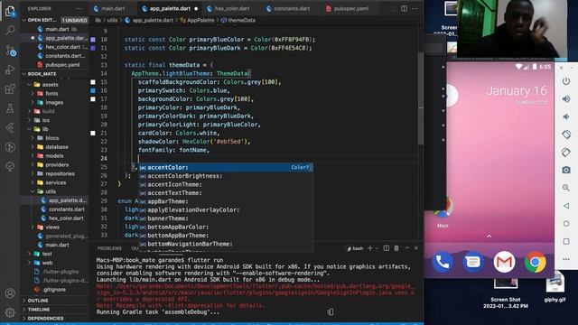Open the Extensions view

(x=10, y=88)
